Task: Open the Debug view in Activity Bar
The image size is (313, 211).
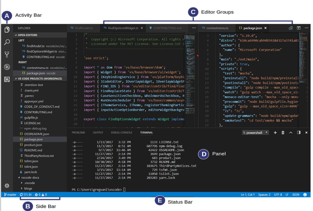Action: 7,67
